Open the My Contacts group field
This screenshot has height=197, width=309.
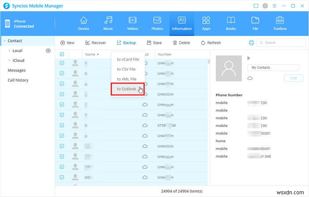[273, 68]
